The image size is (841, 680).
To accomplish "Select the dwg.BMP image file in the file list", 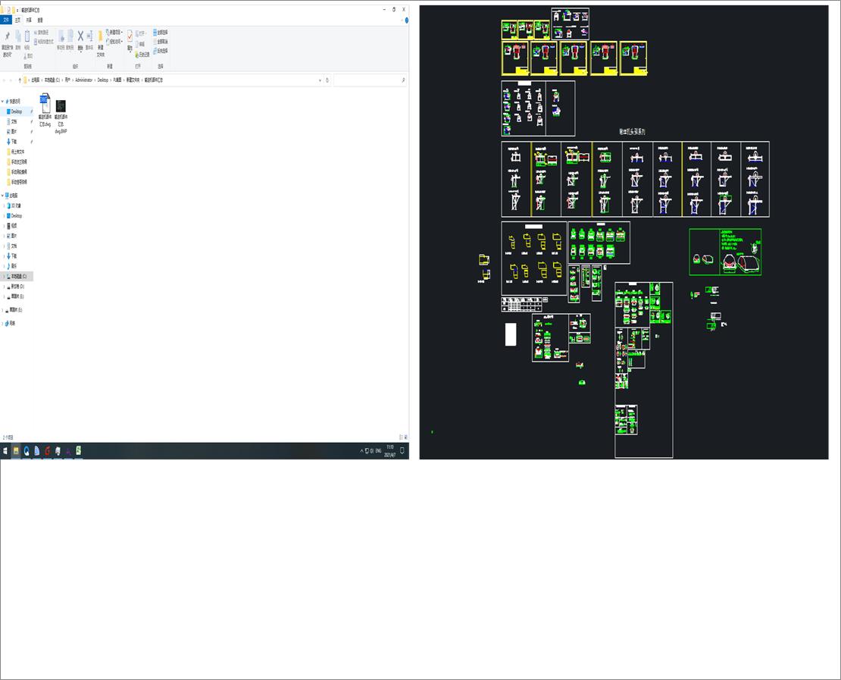I will 61,116.
